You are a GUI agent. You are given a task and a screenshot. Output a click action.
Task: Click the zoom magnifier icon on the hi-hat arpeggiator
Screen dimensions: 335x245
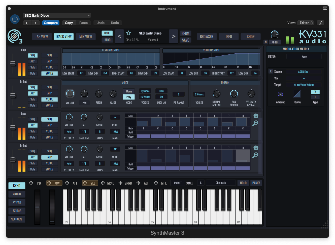point(255,156)
